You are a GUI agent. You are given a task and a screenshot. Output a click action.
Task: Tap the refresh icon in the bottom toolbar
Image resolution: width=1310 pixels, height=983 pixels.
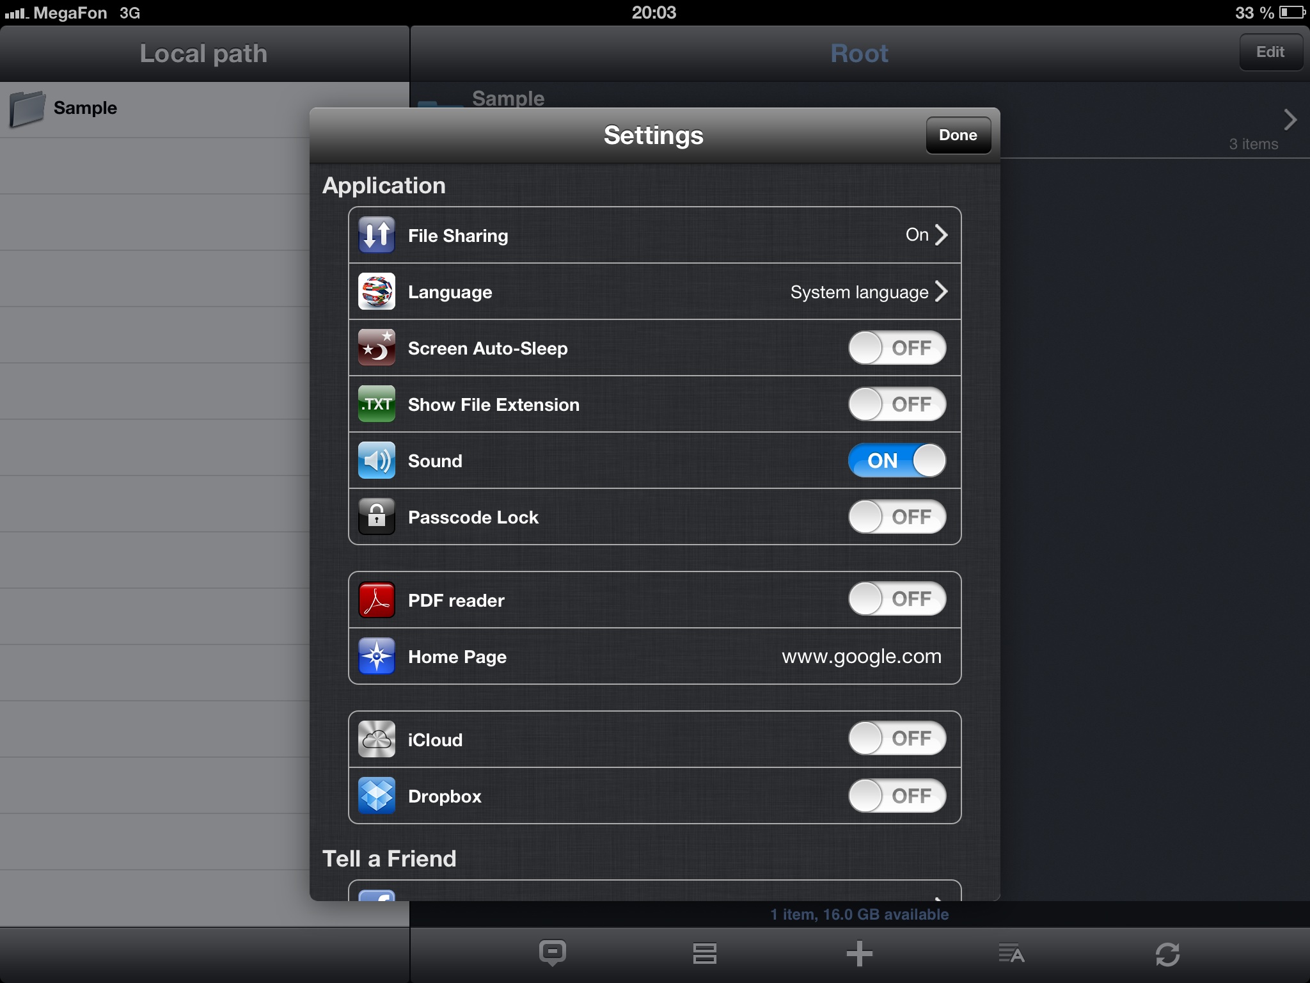pos(1167,954)
